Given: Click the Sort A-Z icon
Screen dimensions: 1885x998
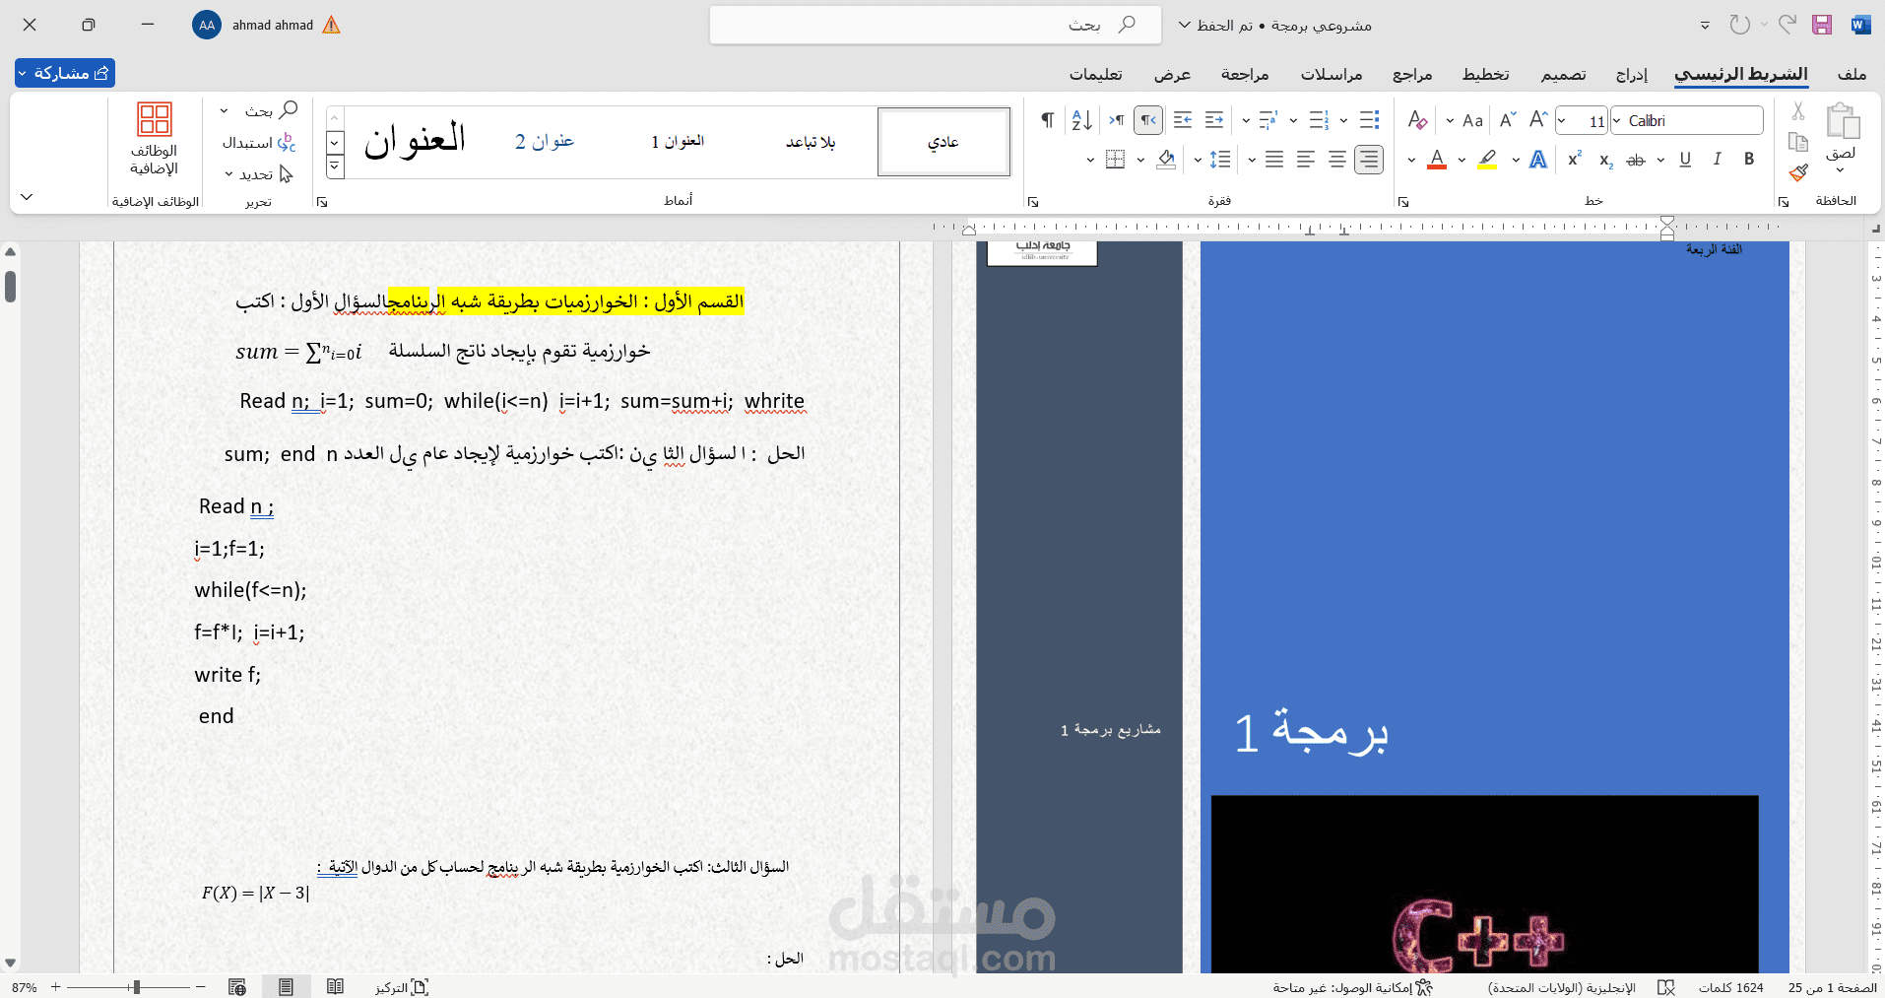Looking at the screenshot, I should [x=1081, y=120].
